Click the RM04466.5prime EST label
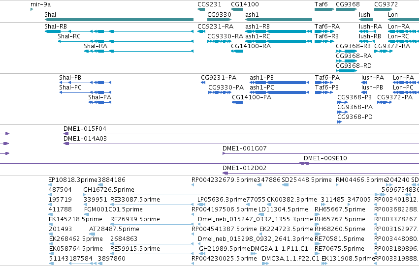The height and width of the screenshot is (266, 419). point(361,180)
